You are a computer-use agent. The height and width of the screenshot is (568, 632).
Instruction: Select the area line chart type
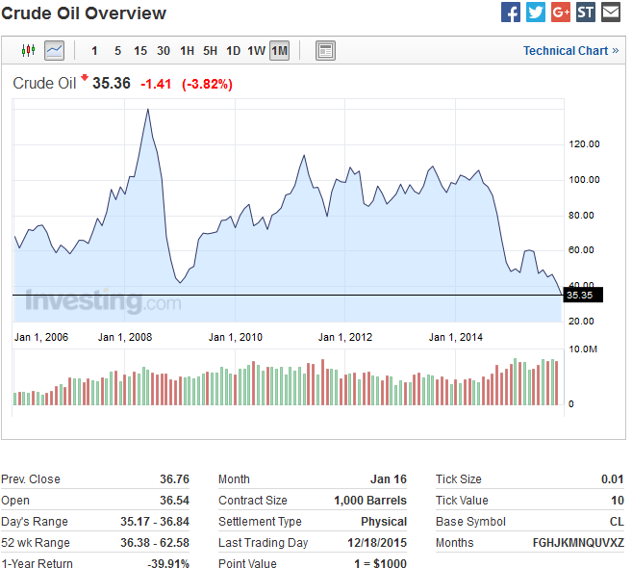tap(54, 50)
